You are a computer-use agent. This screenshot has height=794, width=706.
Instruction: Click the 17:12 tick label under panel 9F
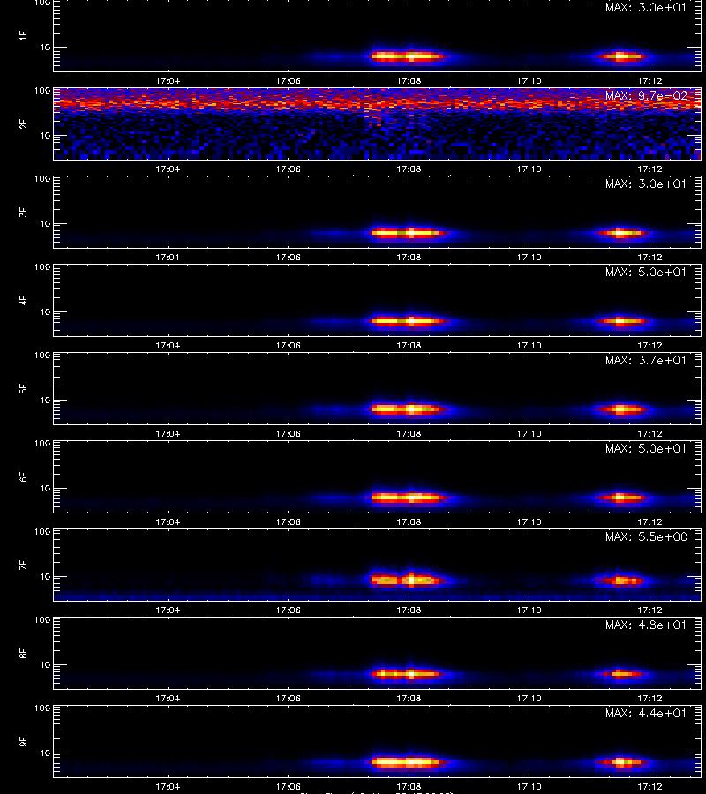(x=650, y=786)
